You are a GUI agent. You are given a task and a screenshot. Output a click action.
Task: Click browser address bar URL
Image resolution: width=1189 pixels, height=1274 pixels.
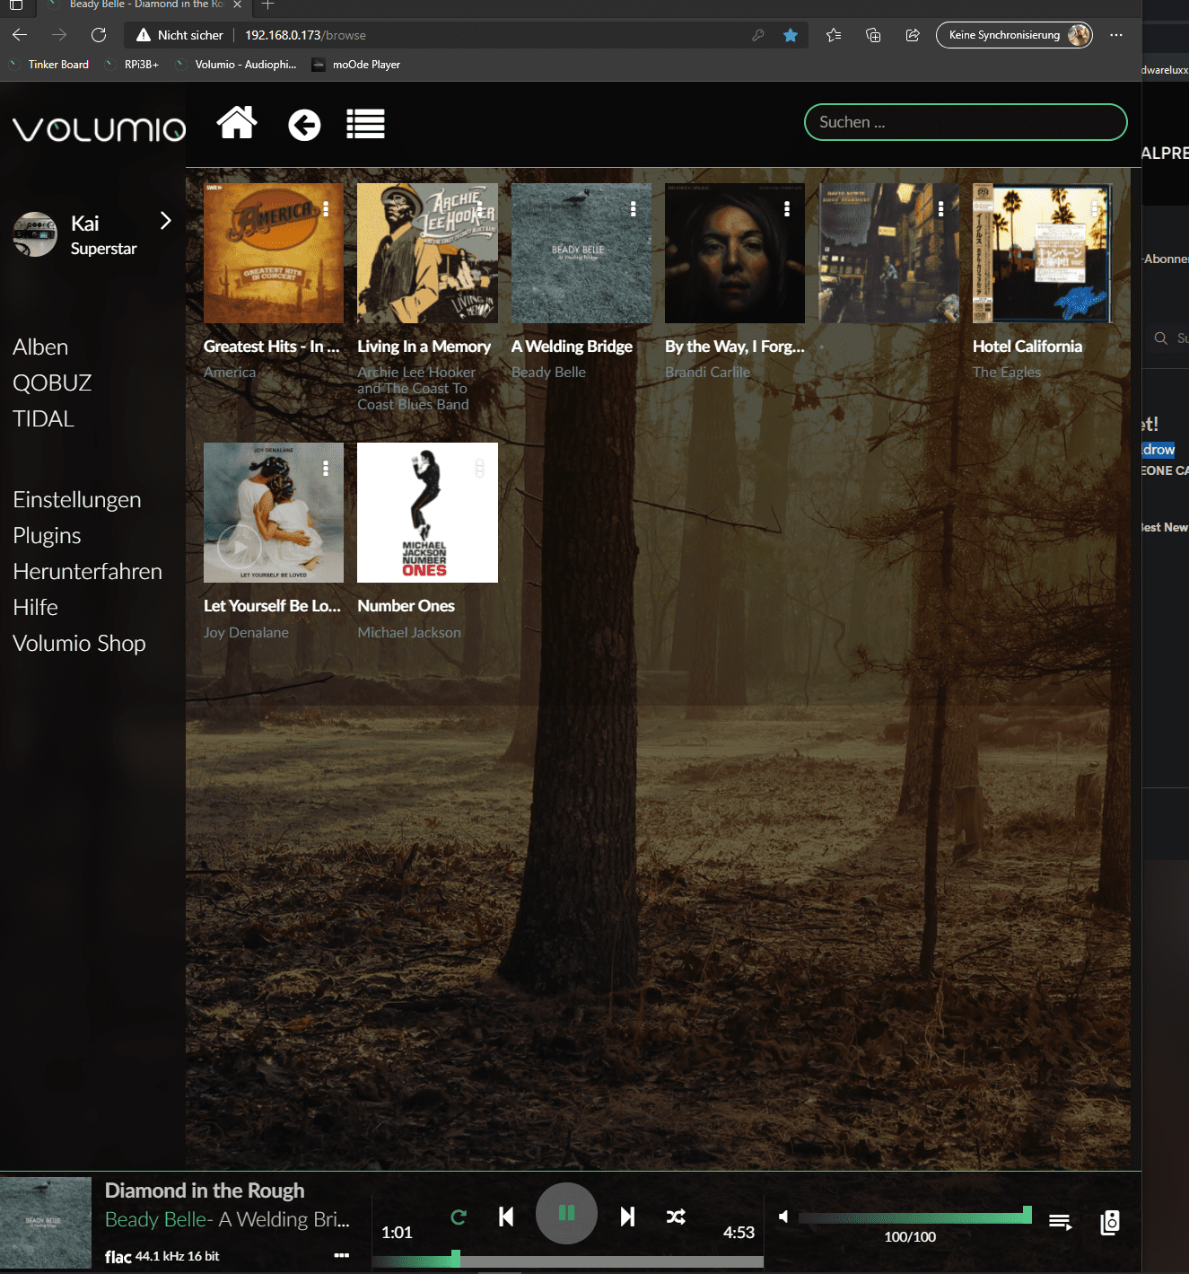[305, 35]
